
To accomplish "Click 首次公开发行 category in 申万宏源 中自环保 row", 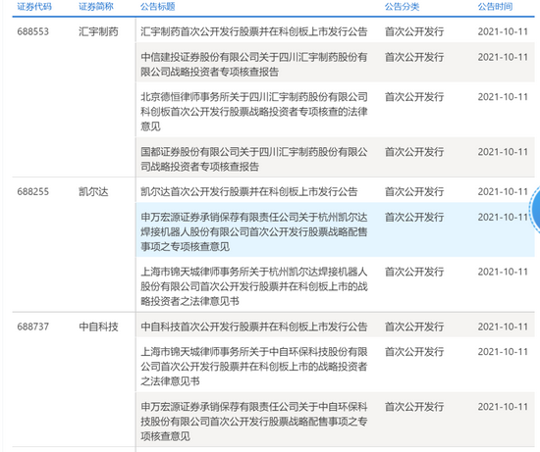I will point(414,407).
